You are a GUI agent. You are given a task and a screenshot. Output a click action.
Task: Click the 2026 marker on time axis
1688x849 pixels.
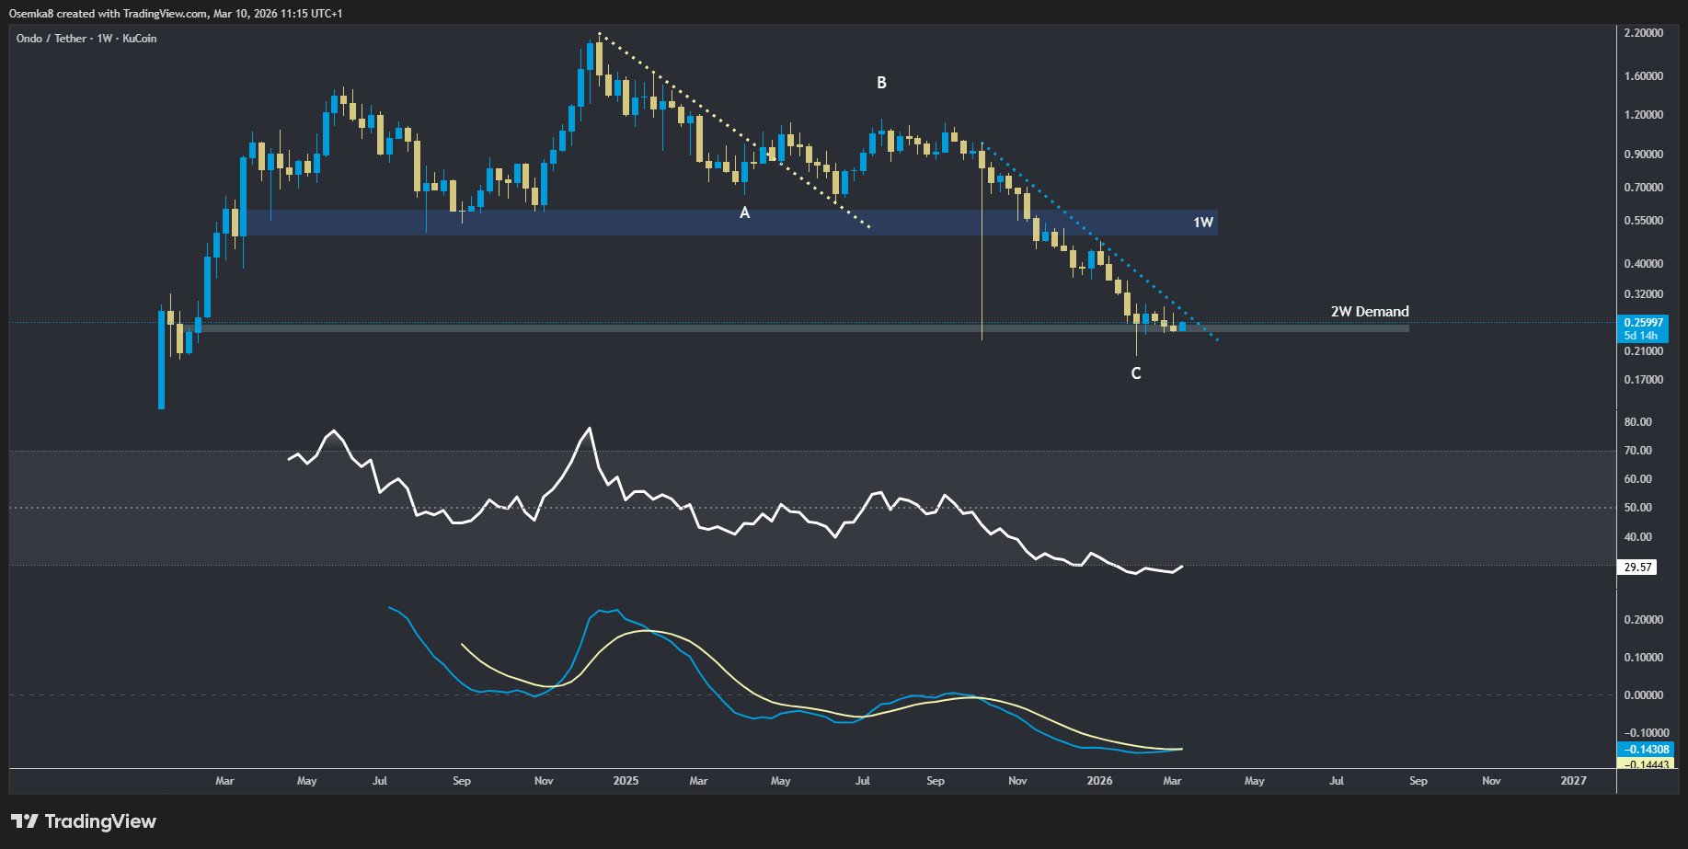coord(1099,781)
